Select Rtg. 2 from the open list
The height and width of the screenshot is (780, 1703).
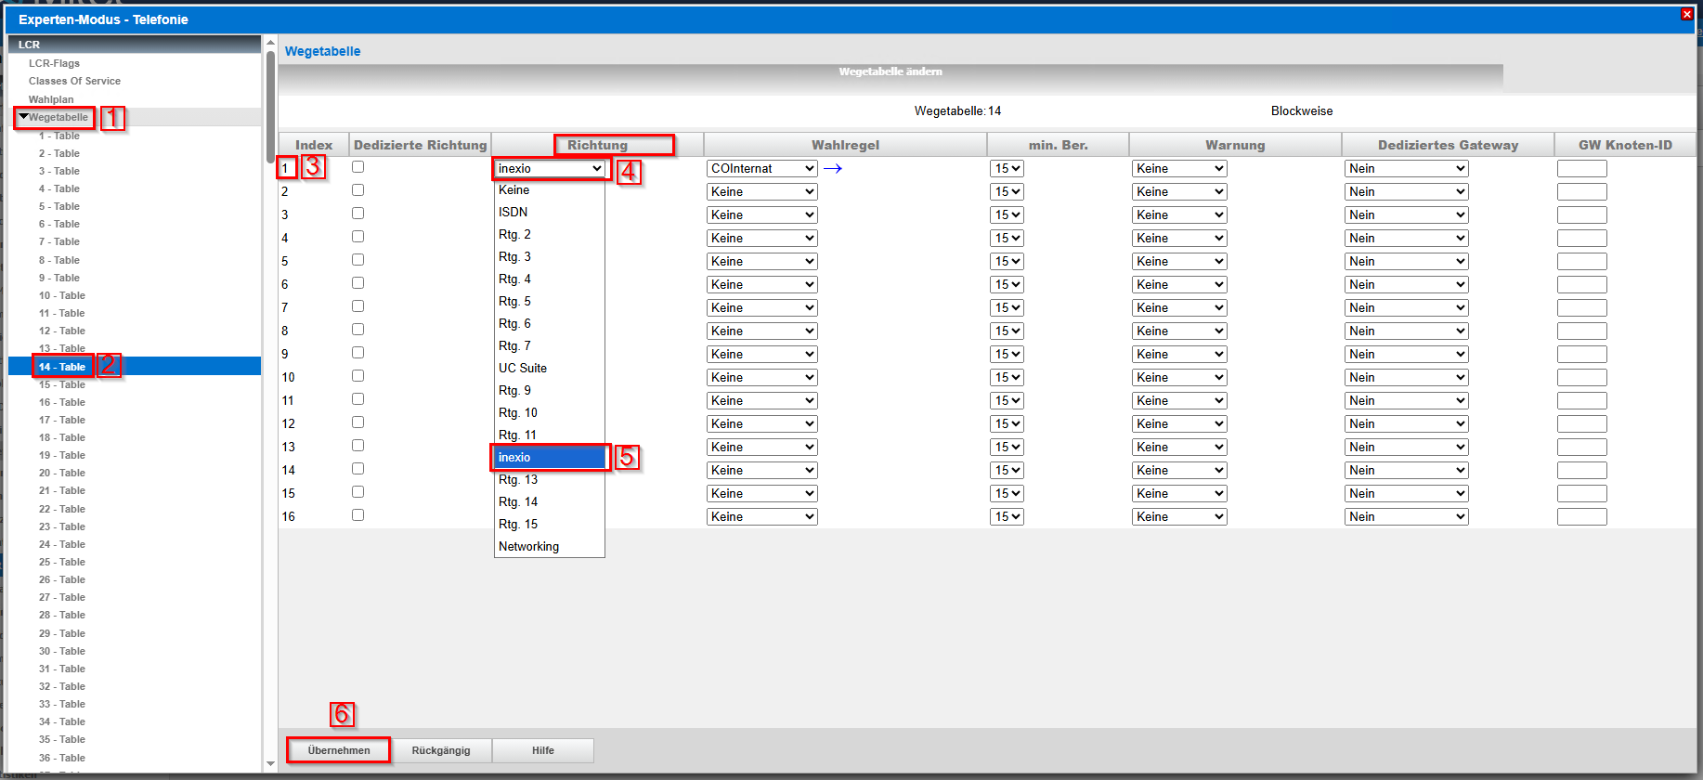point(550,235)
